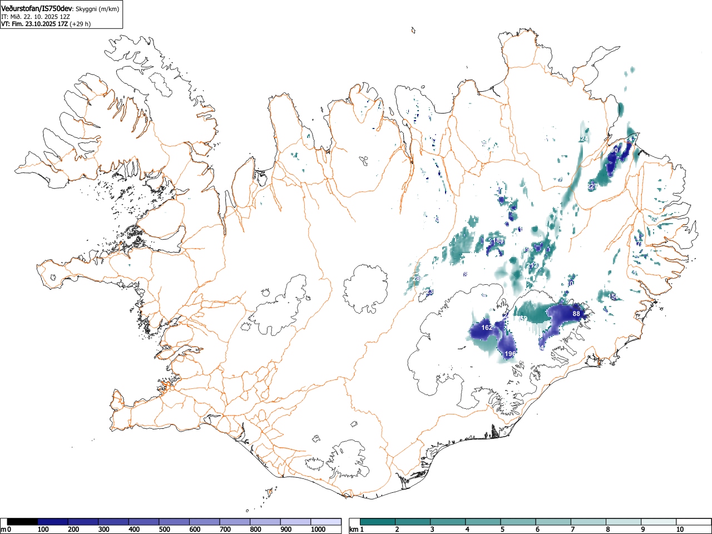The image size is (712, 534).
Task: Select the black 0–100 m legend swatch
Action: tap(23, 522)
